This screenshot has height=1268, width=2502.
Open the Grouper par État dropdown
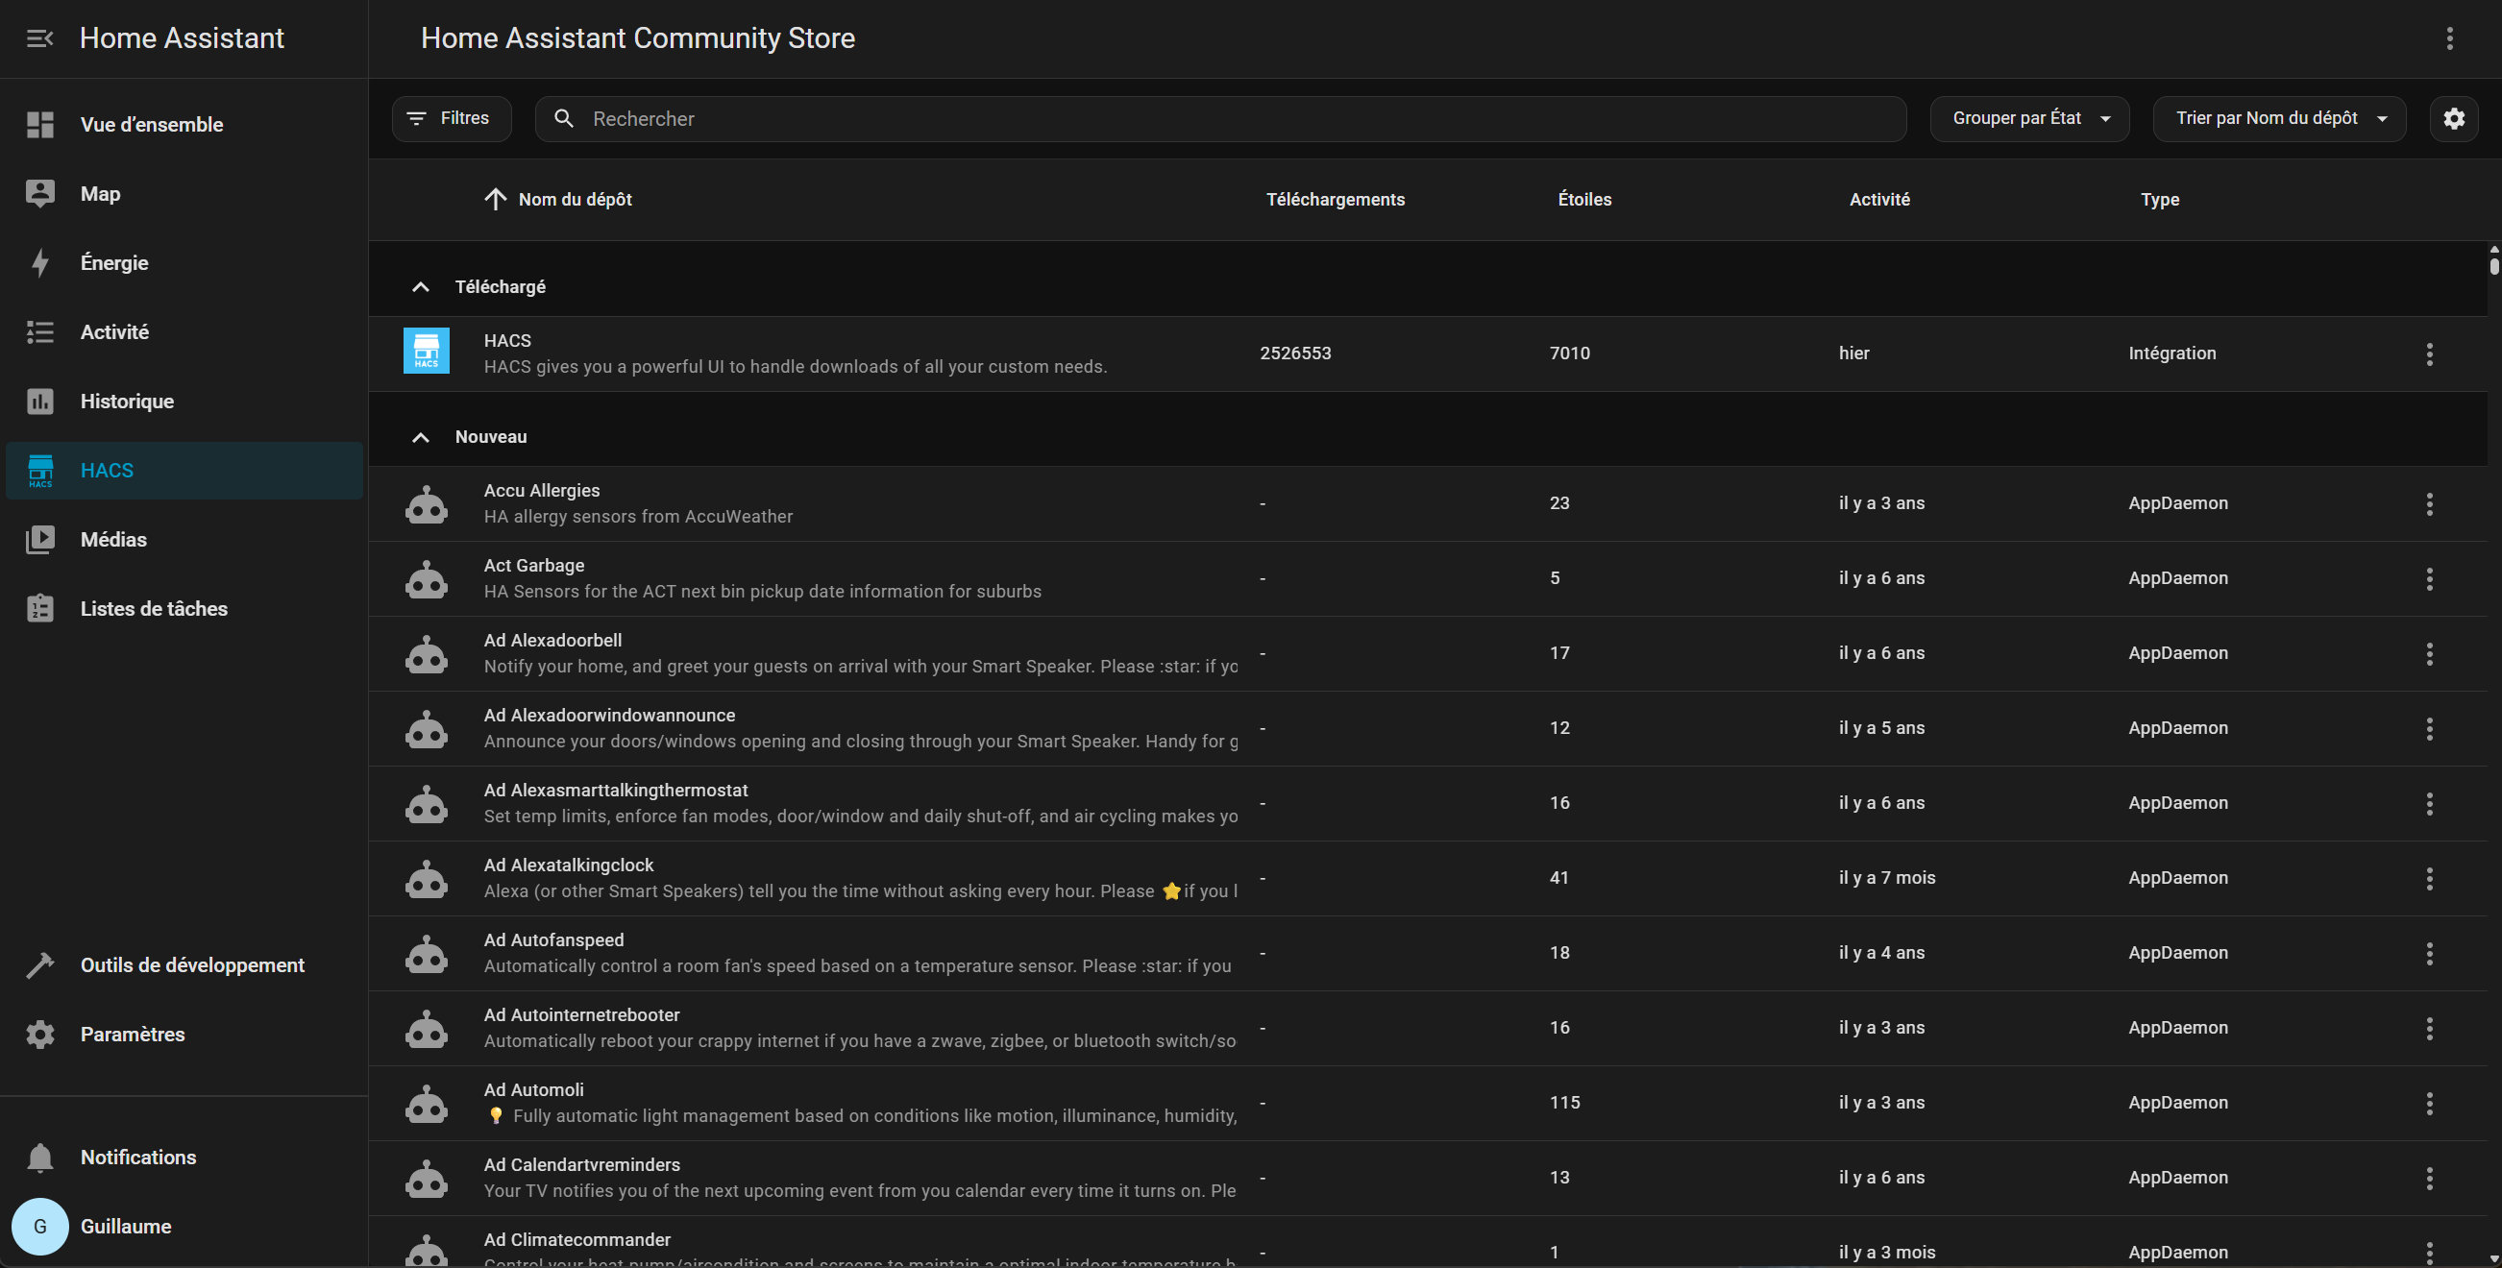coord(2029,118)
